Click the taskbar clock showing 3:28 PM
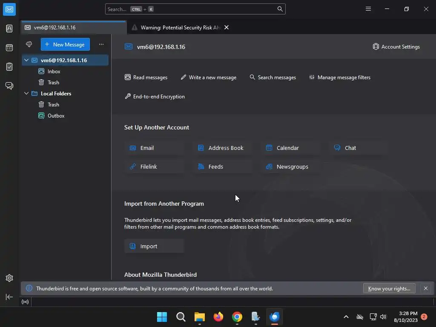Screen dimensions: 436x327 click(406, 317)
